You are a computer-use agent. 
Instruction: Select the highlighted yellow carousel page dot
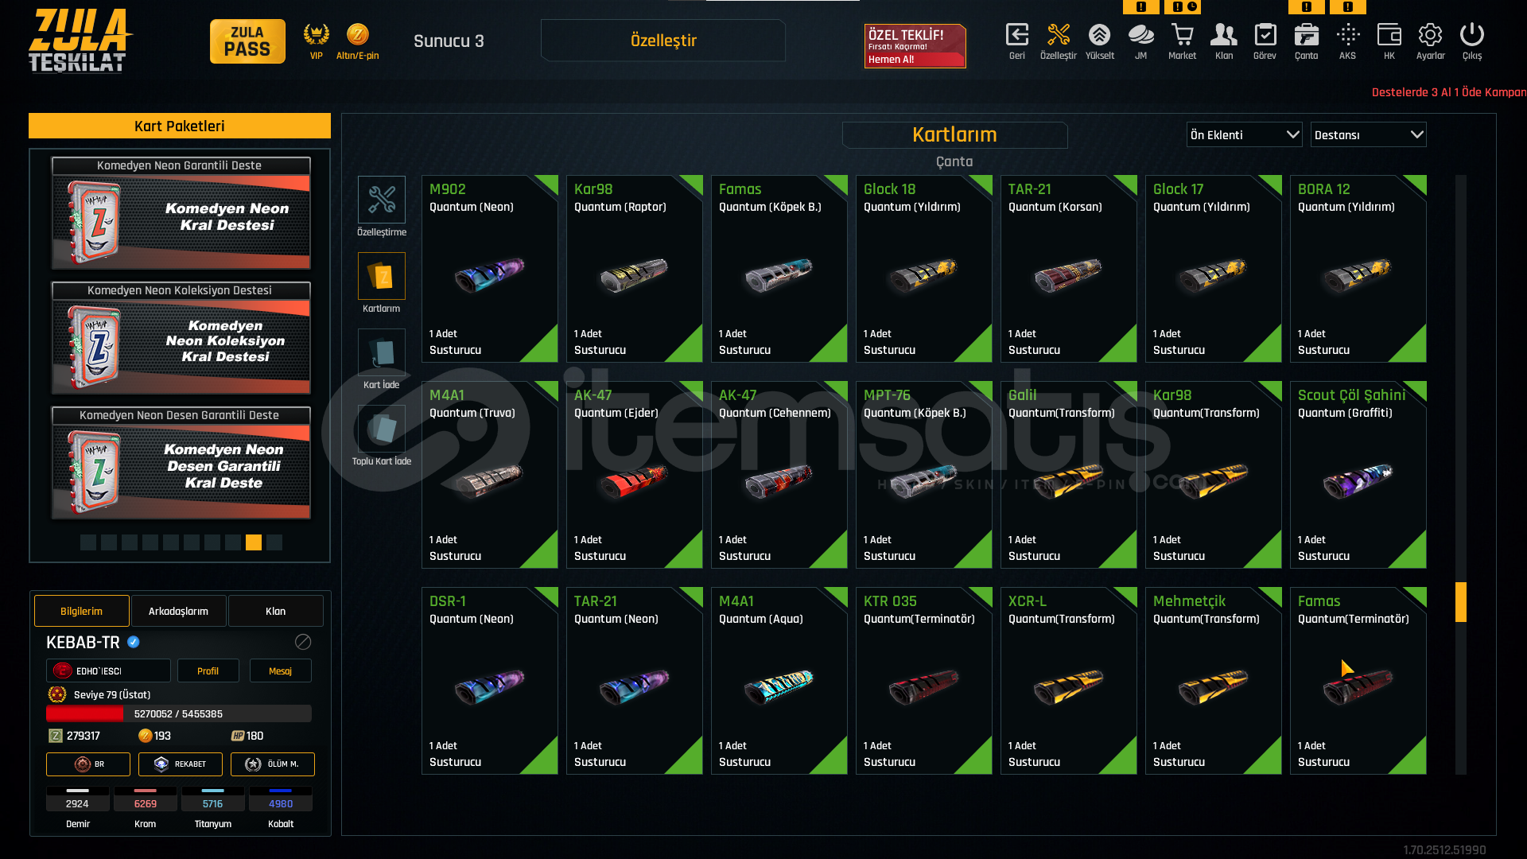pyautogui.click(x=254, y=542)
